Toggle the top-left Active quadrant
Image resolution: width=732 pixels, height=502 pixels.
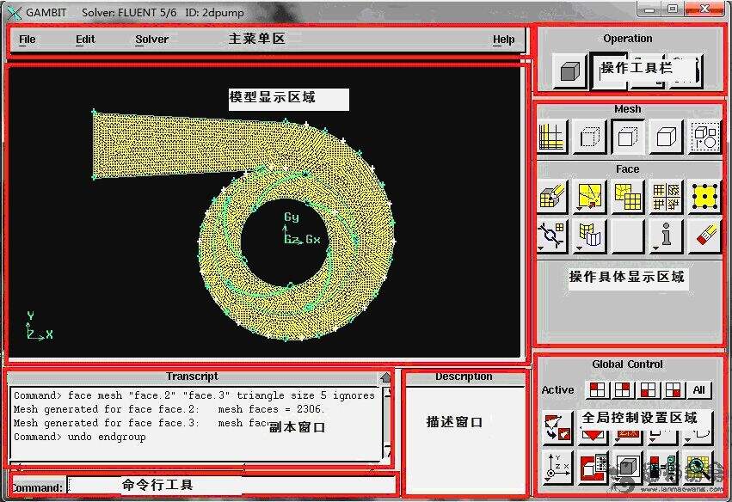598,391
